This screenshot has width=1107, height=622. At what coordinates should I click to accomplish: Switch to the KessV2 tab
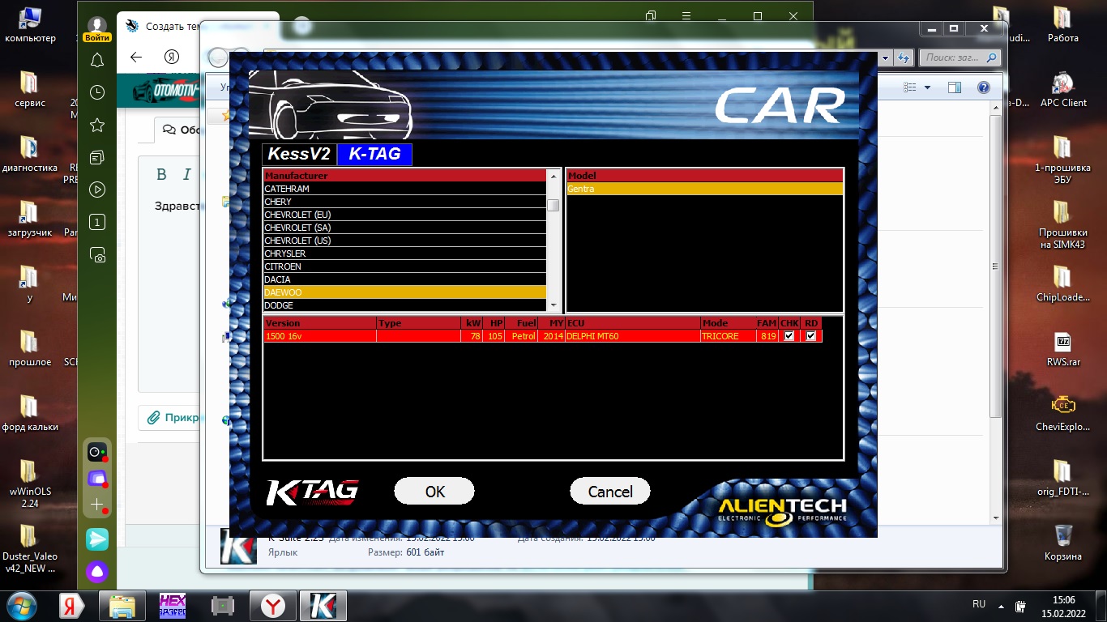[299, 154]
